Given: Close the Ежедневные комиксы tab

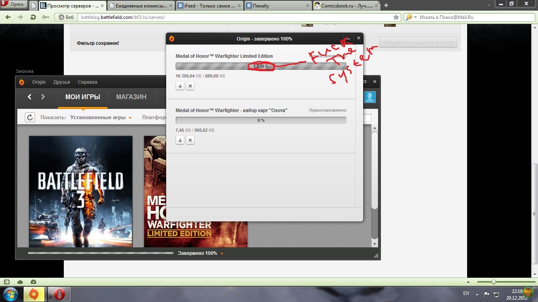Looking at the screenshot, I should pyautogui.click(x=170, y=6).
